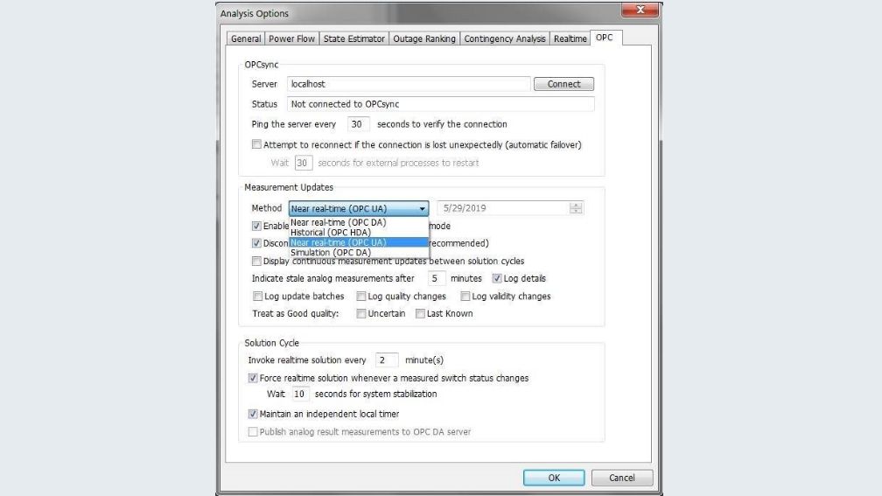Viewport: 882px width, 496px height.
Task: Collapse the Method dropdown arrow
Action: point(422,208)
